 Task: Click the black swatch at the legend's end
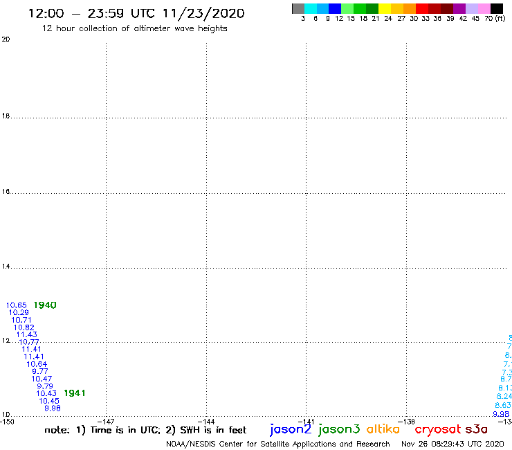click(x=497, y=8)
